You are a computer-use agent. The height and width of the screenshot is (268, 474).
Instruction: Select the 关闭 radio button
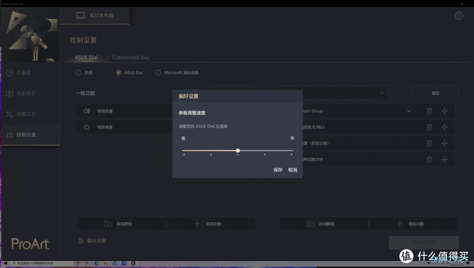pyautogui.click(x=79, y=73)
